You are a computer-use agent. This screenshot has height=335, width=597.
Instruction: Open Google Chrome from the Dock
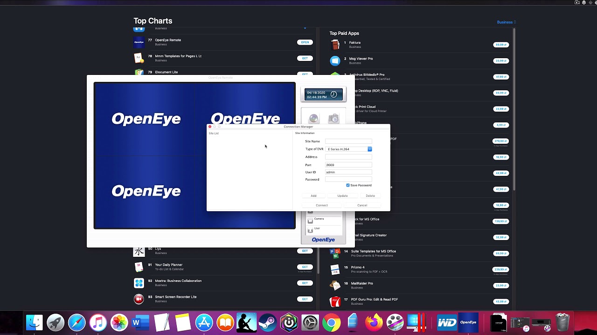(x=331, y=322)
